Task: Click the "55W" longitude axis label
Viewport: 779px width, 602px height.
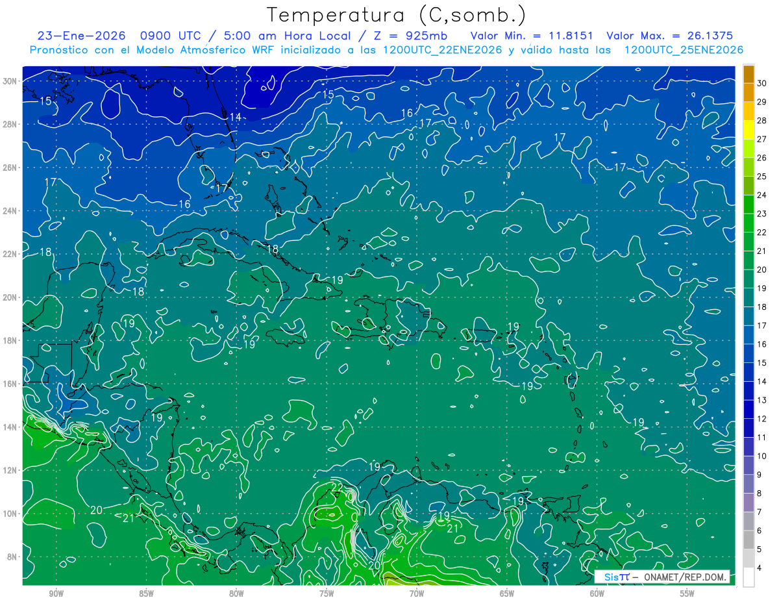Action: coord(687,594)
